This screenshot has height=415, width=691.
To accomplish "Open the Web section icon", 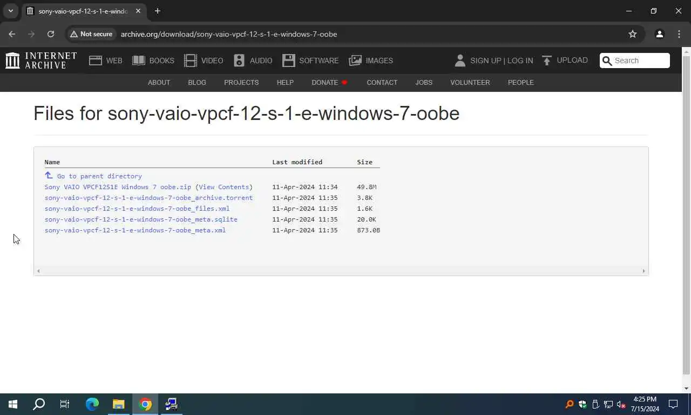I will tap(96, 61).
